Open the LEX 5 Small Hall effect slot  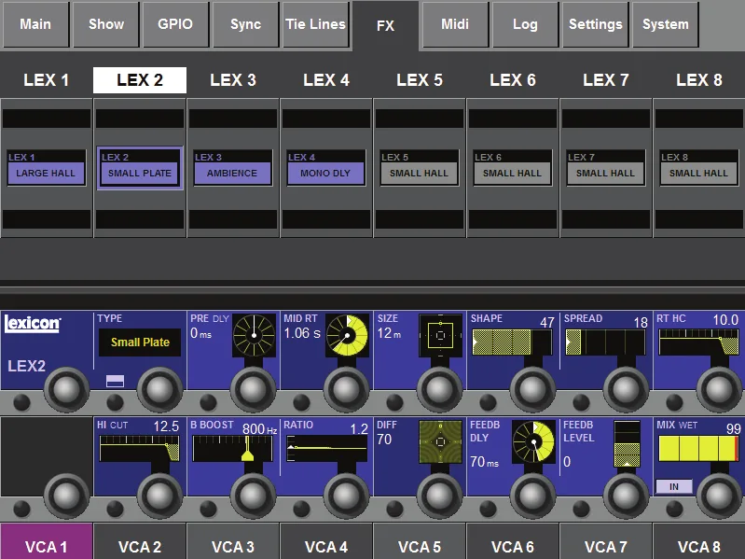[x=419, y=168]
